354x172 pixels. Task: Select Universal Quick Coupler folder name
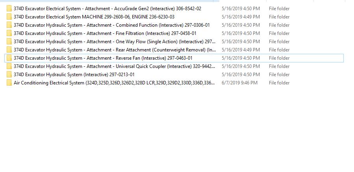click(115, 66)
